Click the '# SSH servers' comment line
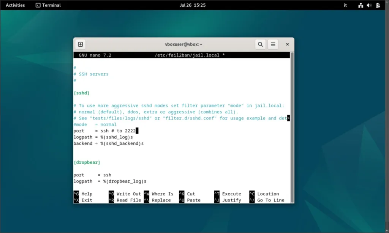This screenshot has height=233, width=389. point(91,74)
